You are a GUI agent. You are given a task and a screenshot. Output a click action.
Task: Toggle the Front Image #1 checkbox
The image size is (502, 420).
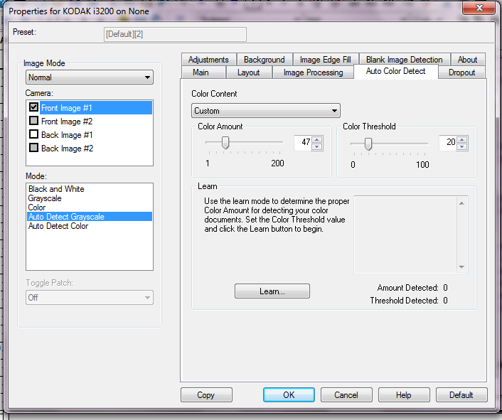coord(33,107)
